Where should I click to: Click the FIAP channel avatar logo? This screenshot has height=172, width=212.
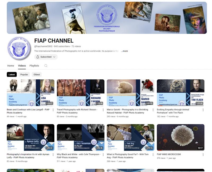click(19, 48)
